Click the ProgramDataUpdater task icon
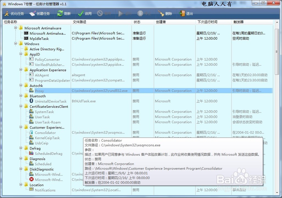Viewport: 282px width, 198px height. click(31, 80)
